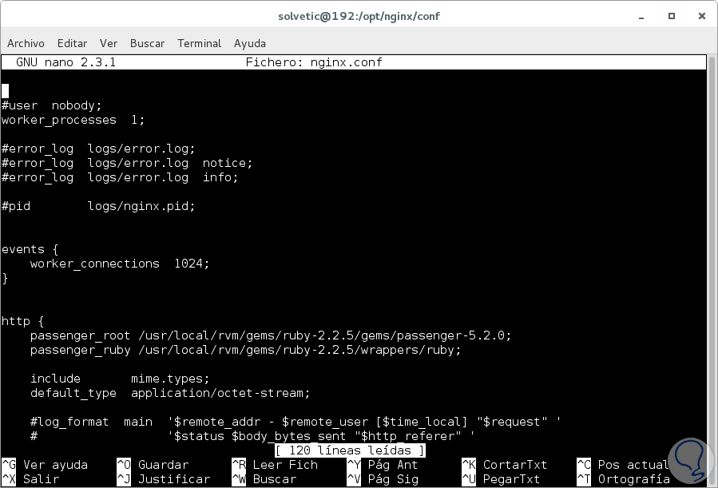Viewport: 718px width, 488px height.
Task: Select the Salir option to exit nano
Action: [34, 478]
